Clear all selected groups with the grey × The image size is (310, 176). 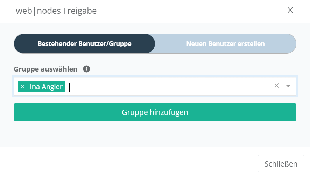[x=276, y=86]
